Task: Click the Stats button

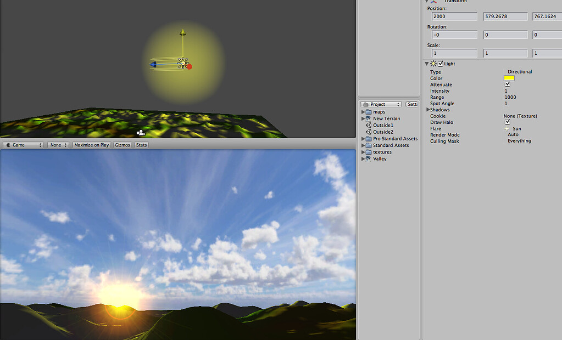Action: (141, 144)
